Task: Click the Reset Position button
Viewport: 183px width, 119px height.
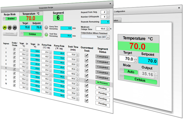Action: 10,33
